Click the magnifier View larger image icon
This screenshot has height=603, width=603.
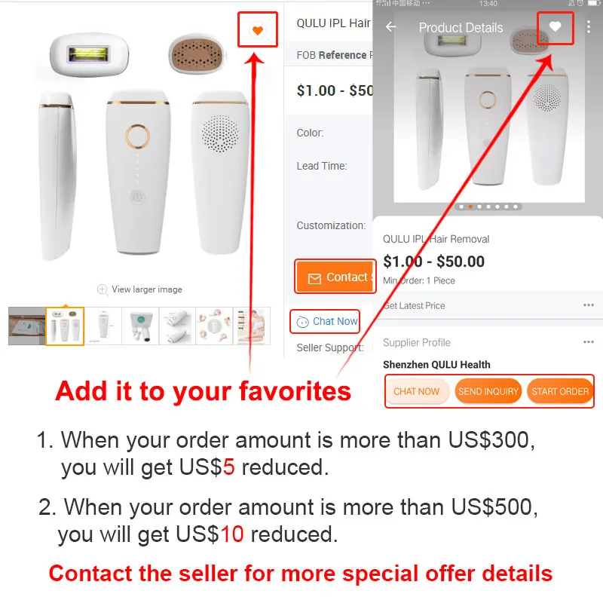103,289
